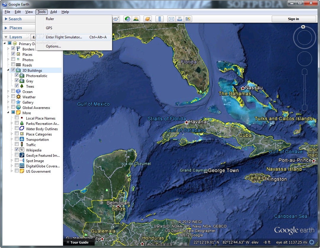Click the Move joystick ring
Screen dimensions: 320x248
[x=305, y=59]
